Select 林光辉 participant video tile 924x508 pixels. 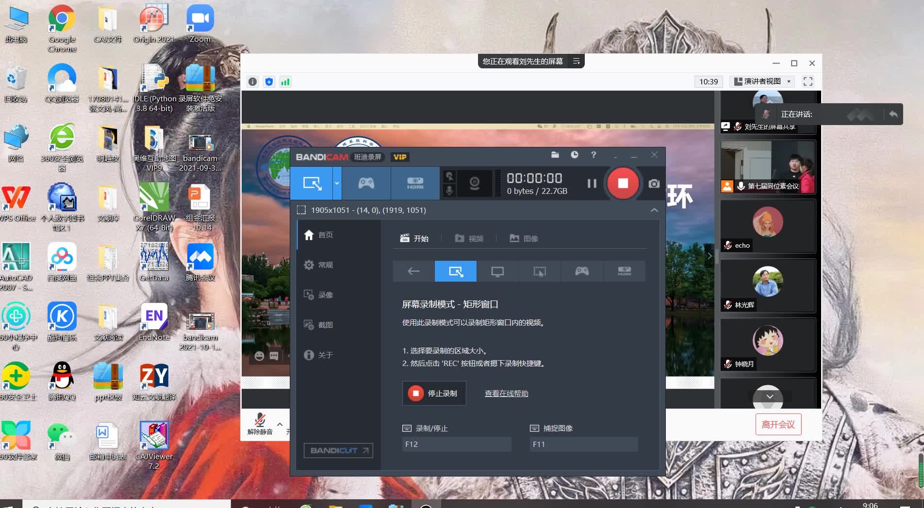click(768, 286)
